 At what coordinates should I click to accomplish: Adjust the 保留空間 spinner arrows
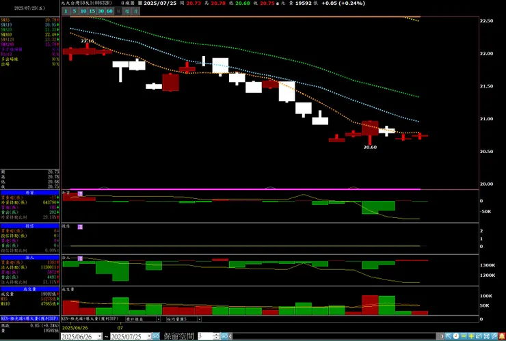pos(217,336)
